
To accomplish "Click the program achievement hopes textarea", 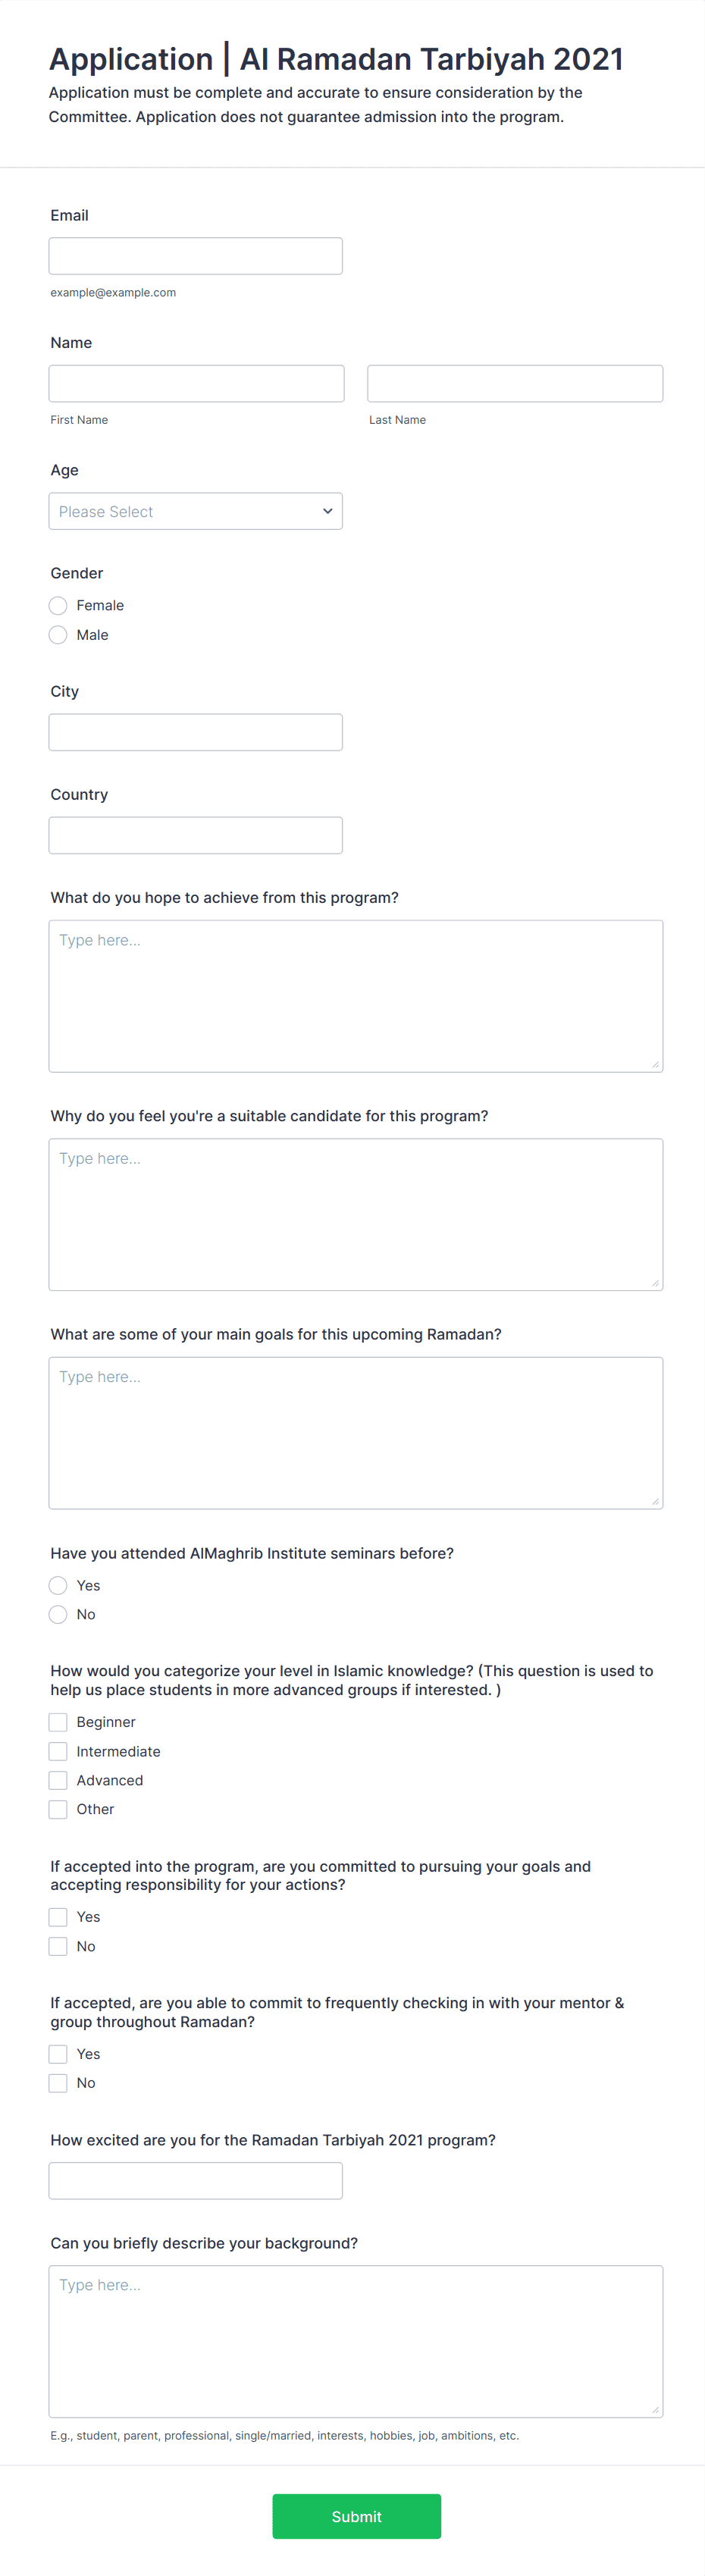I will click(355, 996).
